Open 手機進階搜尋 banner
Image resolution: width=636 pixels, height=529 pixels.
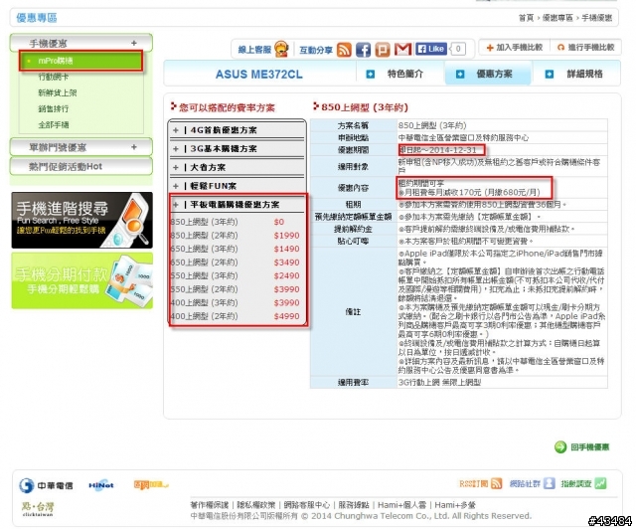pyautogui.click(x=81, y=221)
